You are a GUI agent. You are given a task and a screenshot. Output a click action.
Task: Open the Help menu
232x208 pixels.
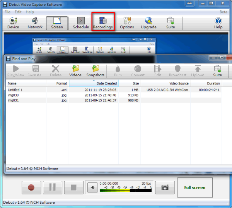(30, 12)
